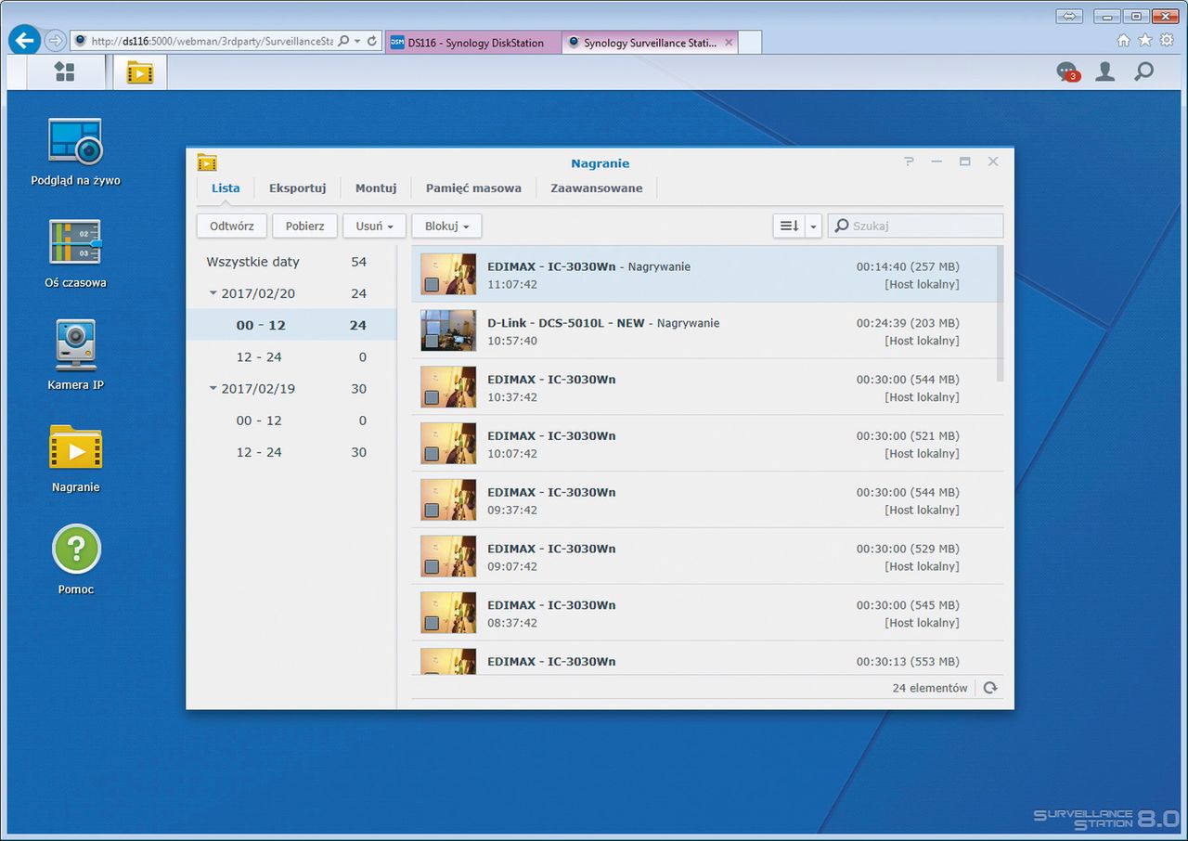Image resolution: width=1188 pixels, height=841 pixels.
Task: Open the address bar dropdown arrow
Action: (357, 41)
